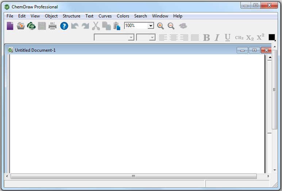Print the document with printer icon

(53, 26)
